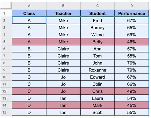Screen dimensions: 151x118
Task: Click the cell showing 79%
Action: (x=132, y=70)
